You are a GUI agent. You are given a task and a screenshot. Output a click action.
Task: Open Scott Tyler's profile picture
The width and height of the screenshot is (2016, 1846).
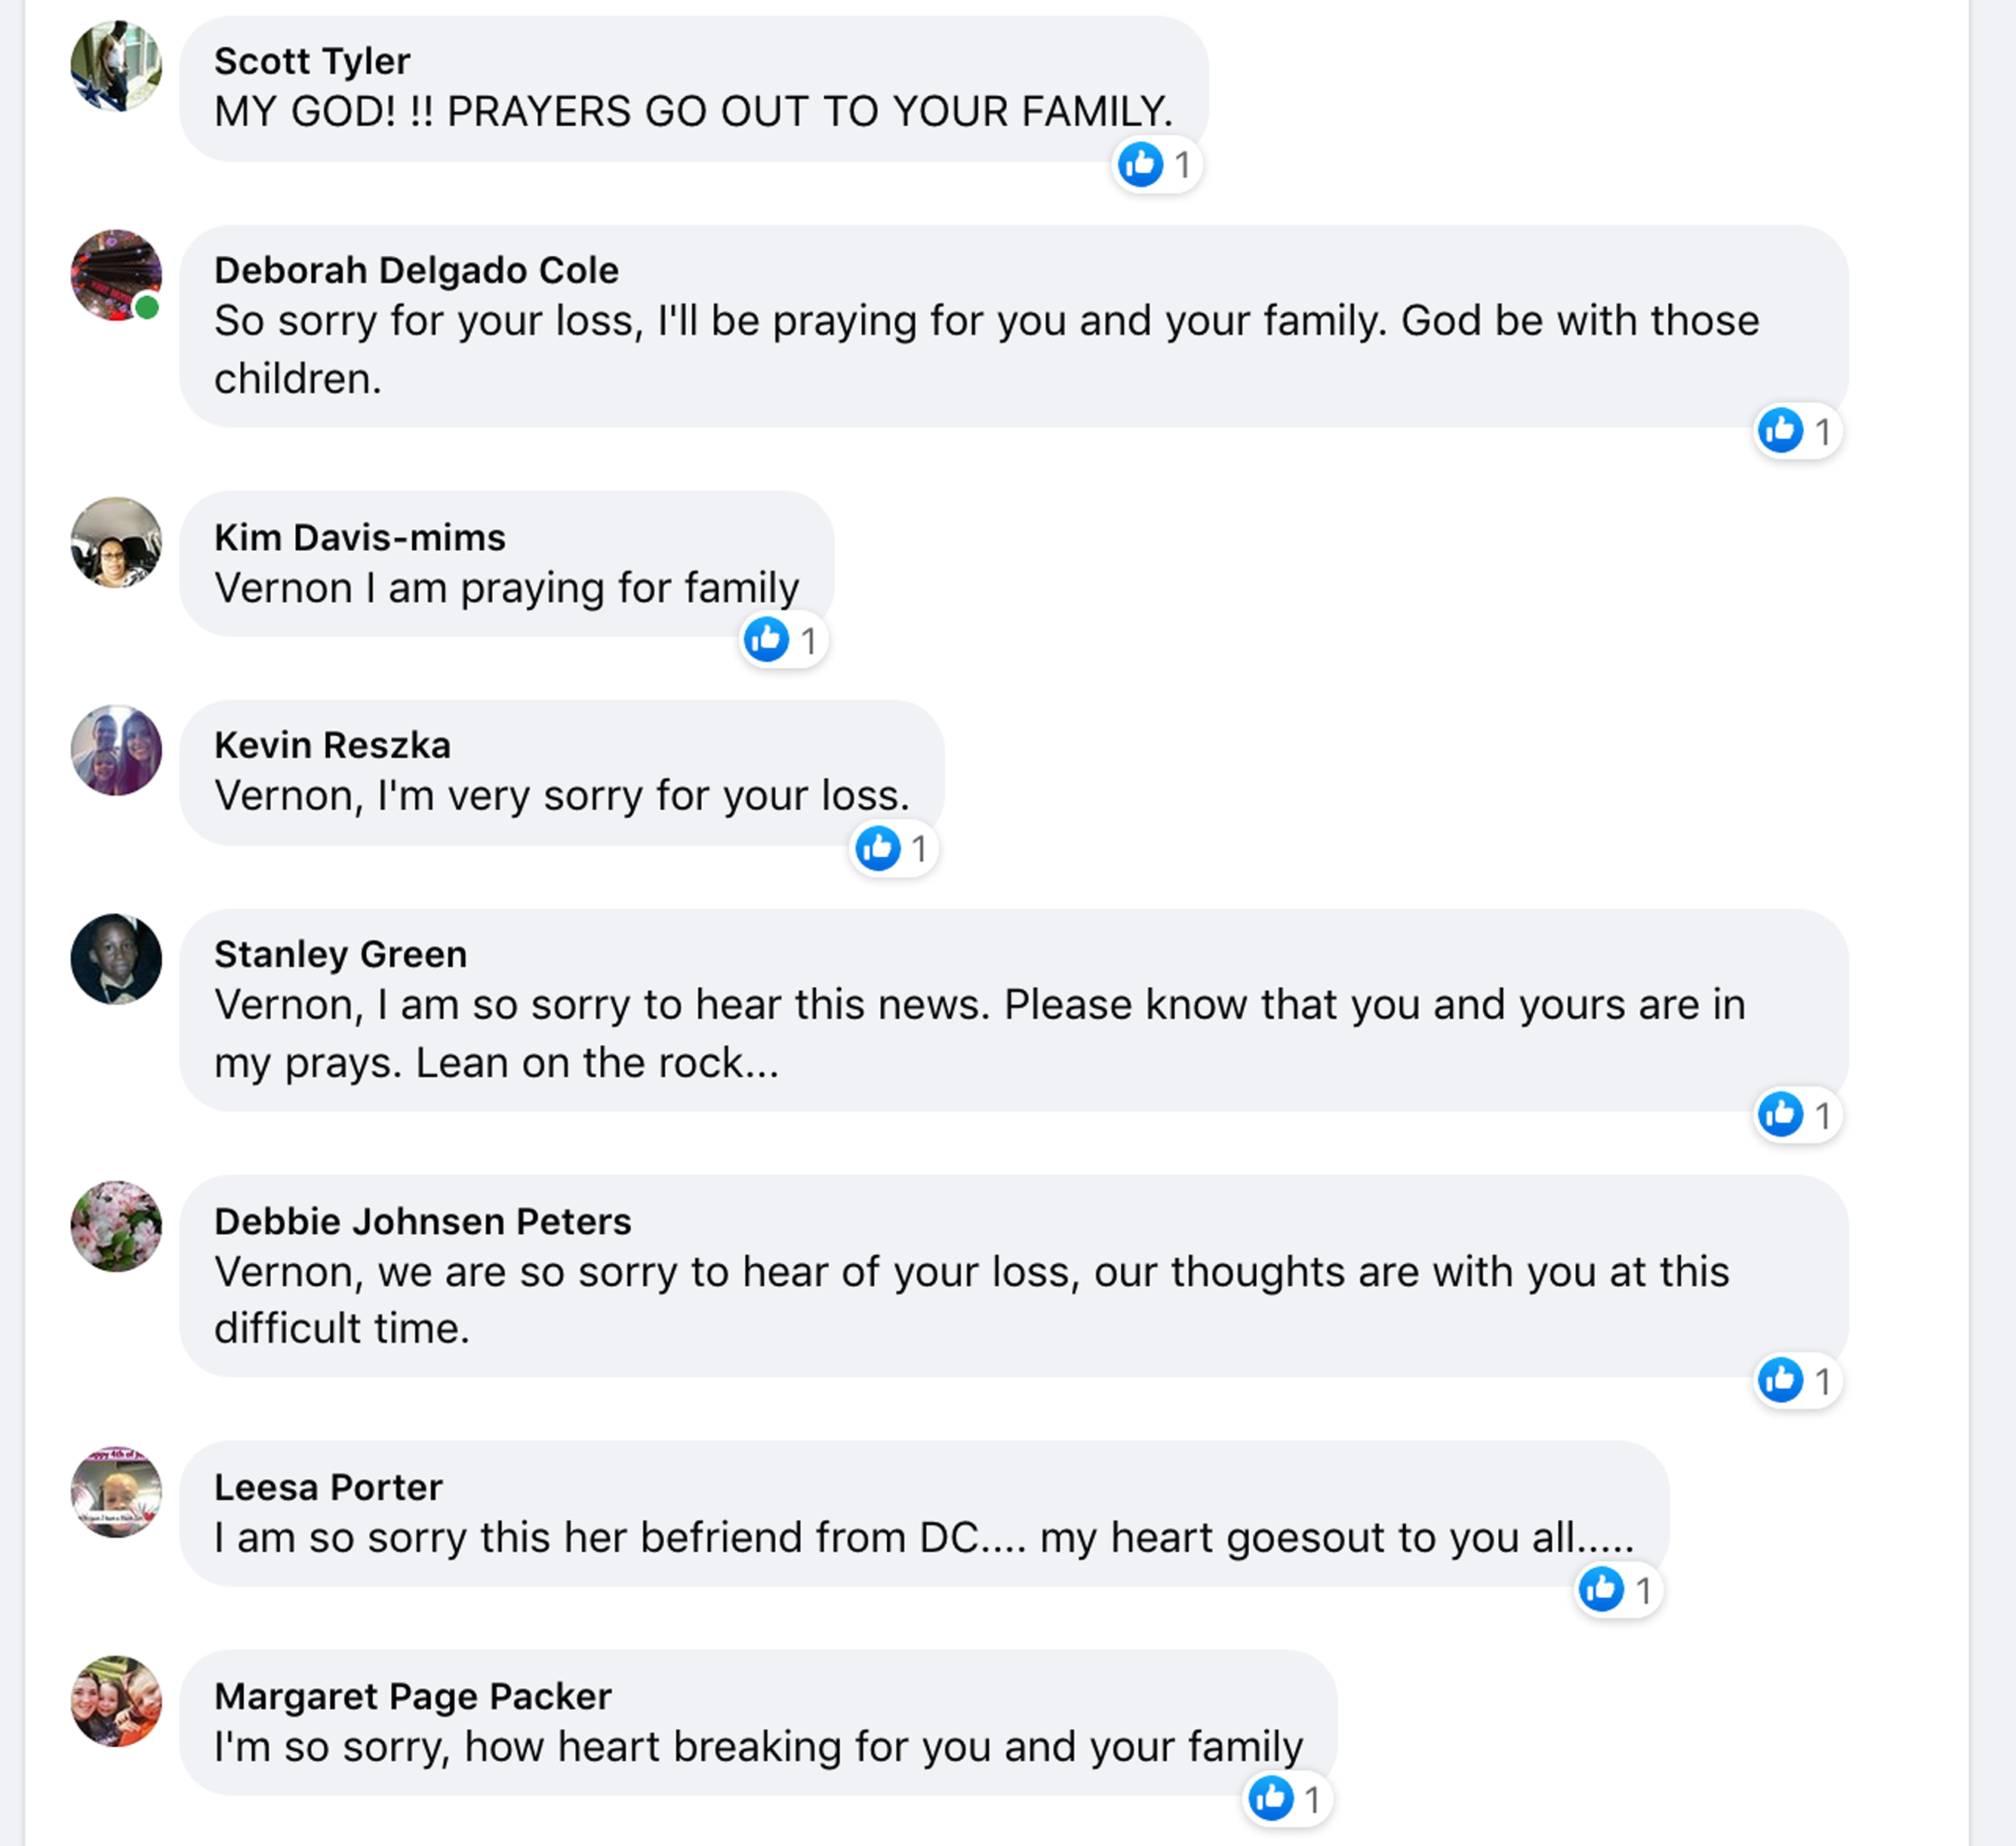coord(116,66)
